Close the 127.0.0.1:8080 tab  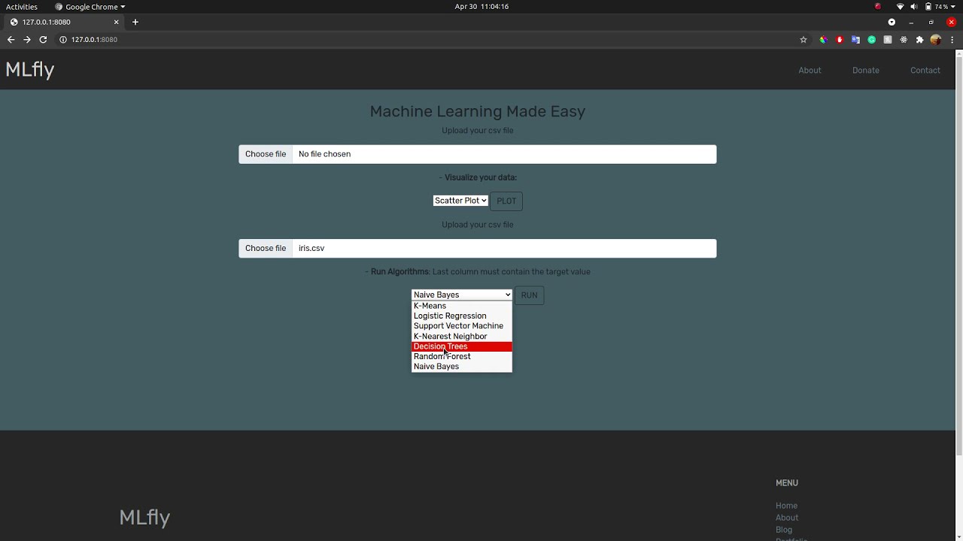116,22
